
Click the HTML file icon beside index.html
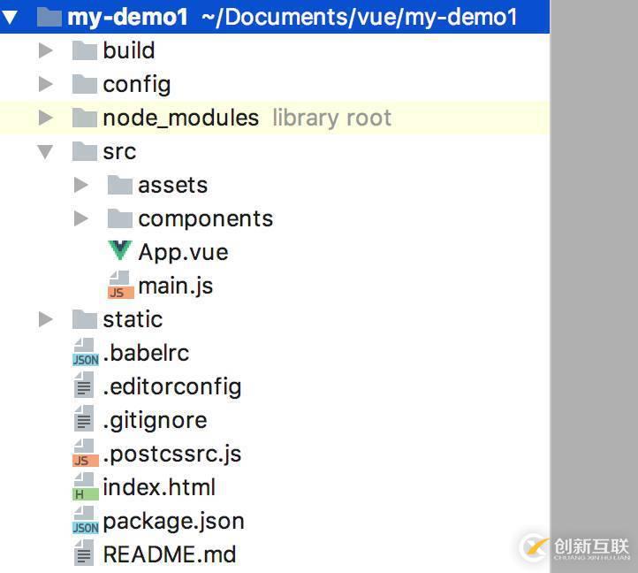point(85,487)
